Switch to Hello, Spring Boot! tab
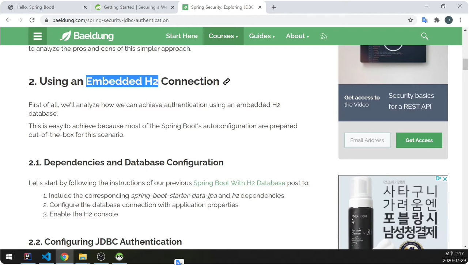 47,7
